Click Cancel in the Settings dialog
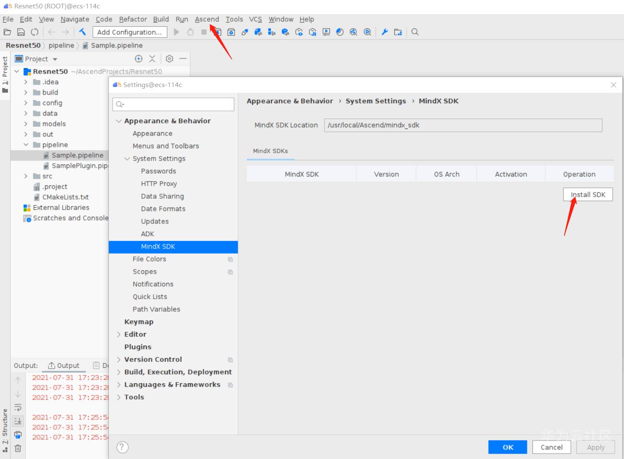 tap(552, 447)
